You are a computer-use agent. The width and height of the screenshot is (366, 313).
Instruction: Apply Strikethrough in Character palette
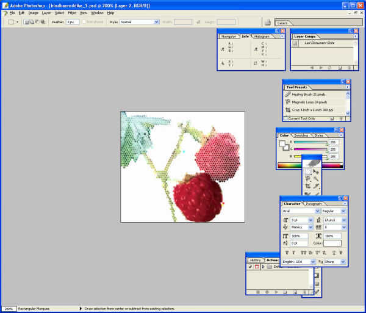pos(341,253)
